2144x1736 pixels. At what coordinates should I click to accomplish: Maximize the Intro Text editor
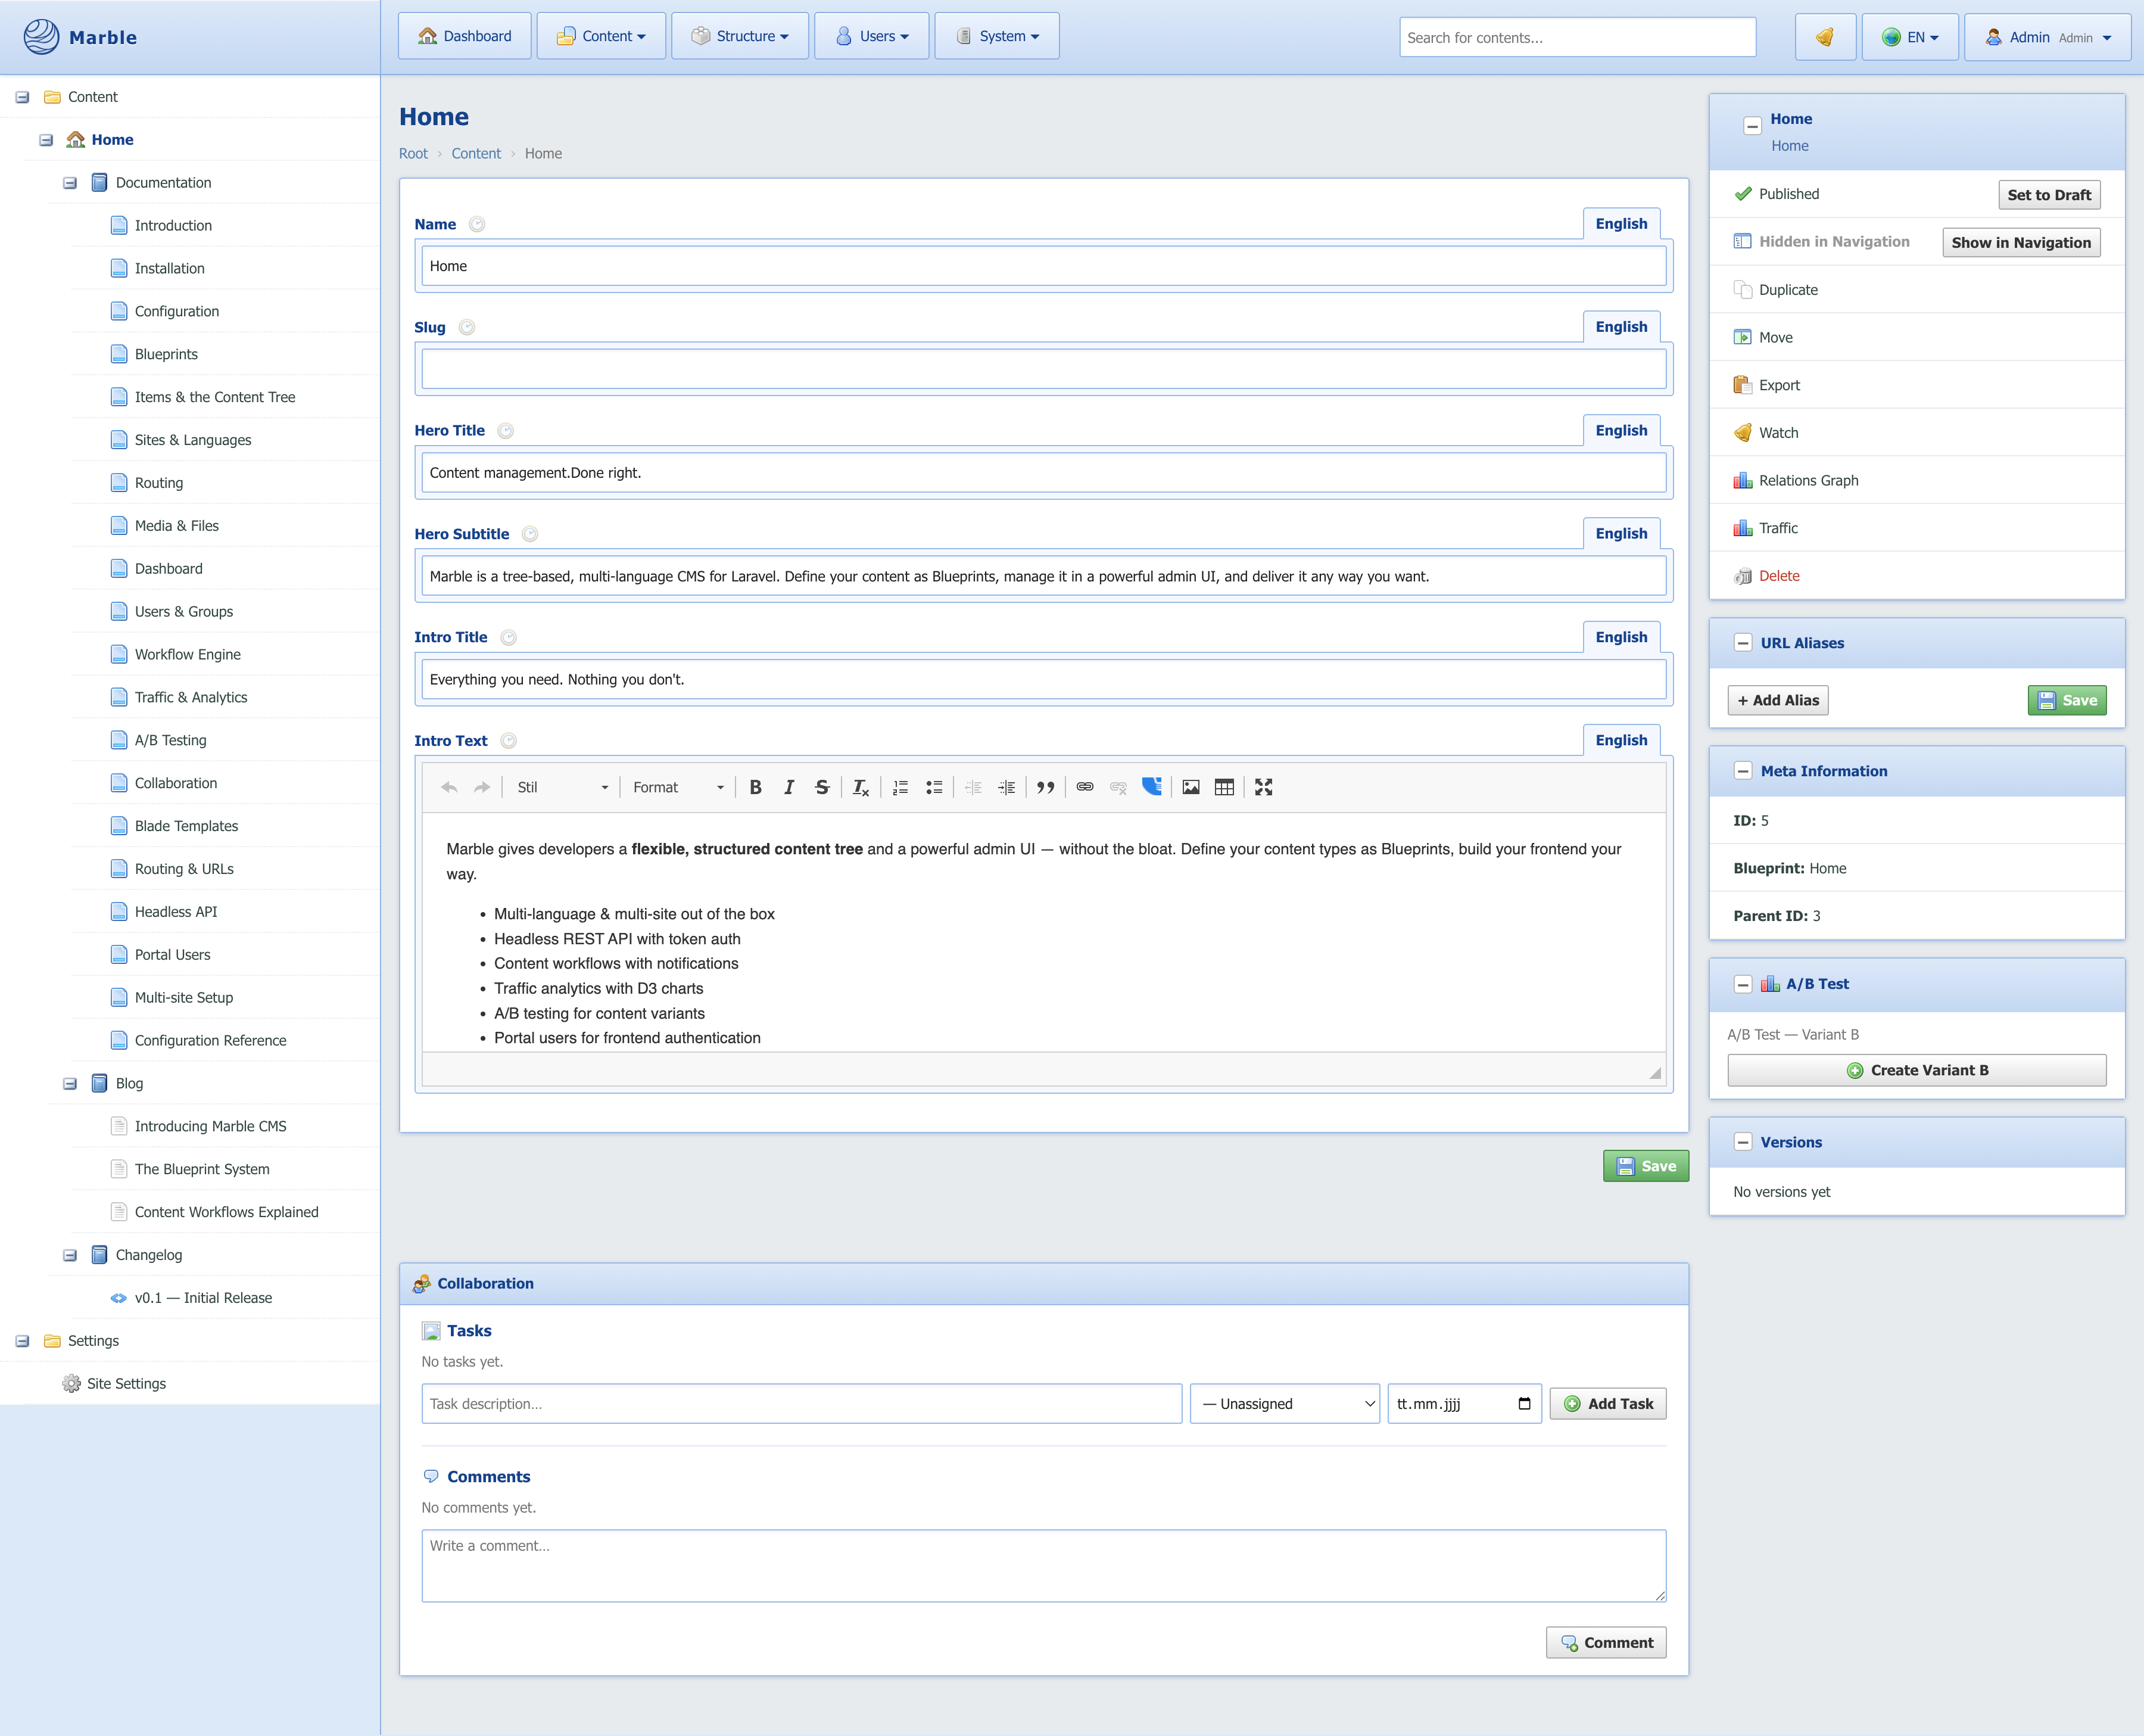[1263, 787]
